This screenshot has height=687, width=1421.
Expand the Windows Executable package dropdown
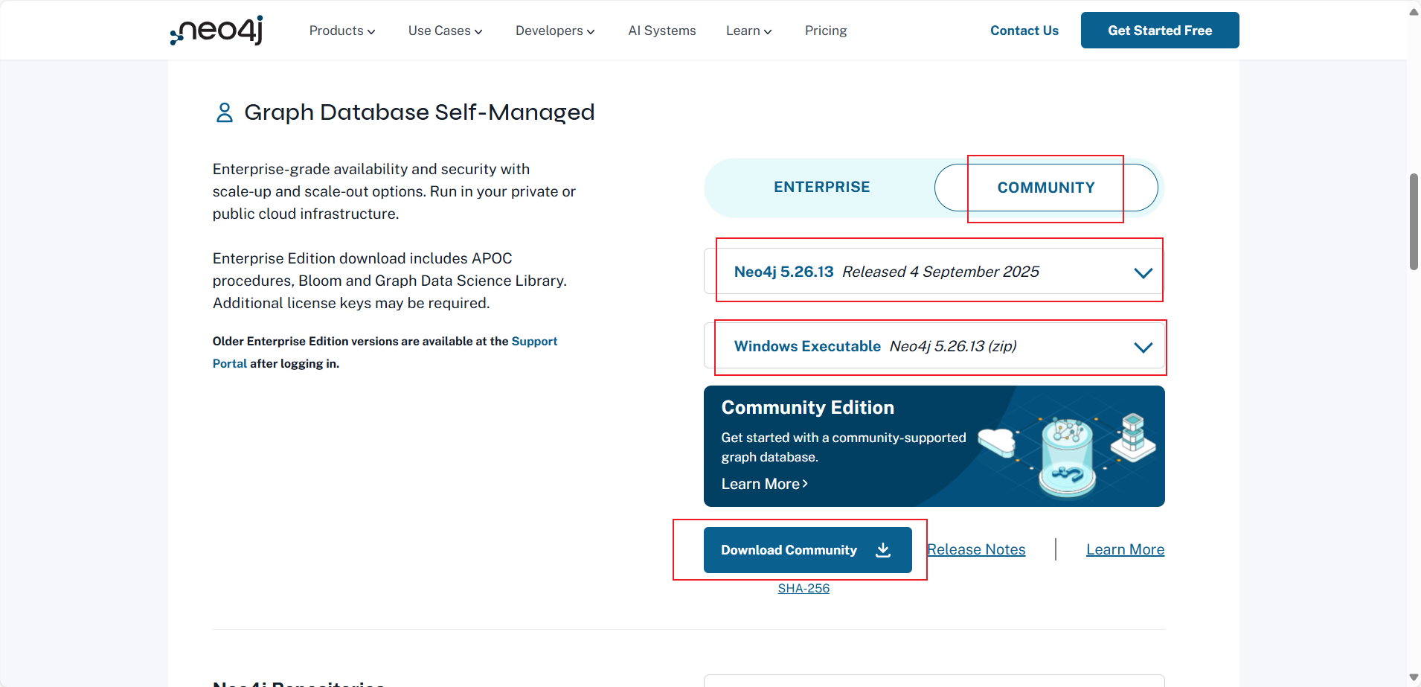[x=934, y=346]
